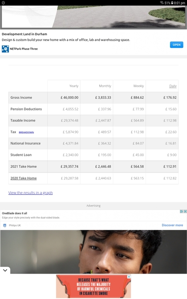Viewport: 187px width, 299px height.
Task: Tap the Taxable Income row label
Action: click(x=23, y=121)
